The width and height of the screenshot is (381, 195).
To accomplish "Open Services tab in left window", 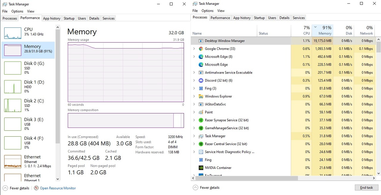I will click(108, 18).
